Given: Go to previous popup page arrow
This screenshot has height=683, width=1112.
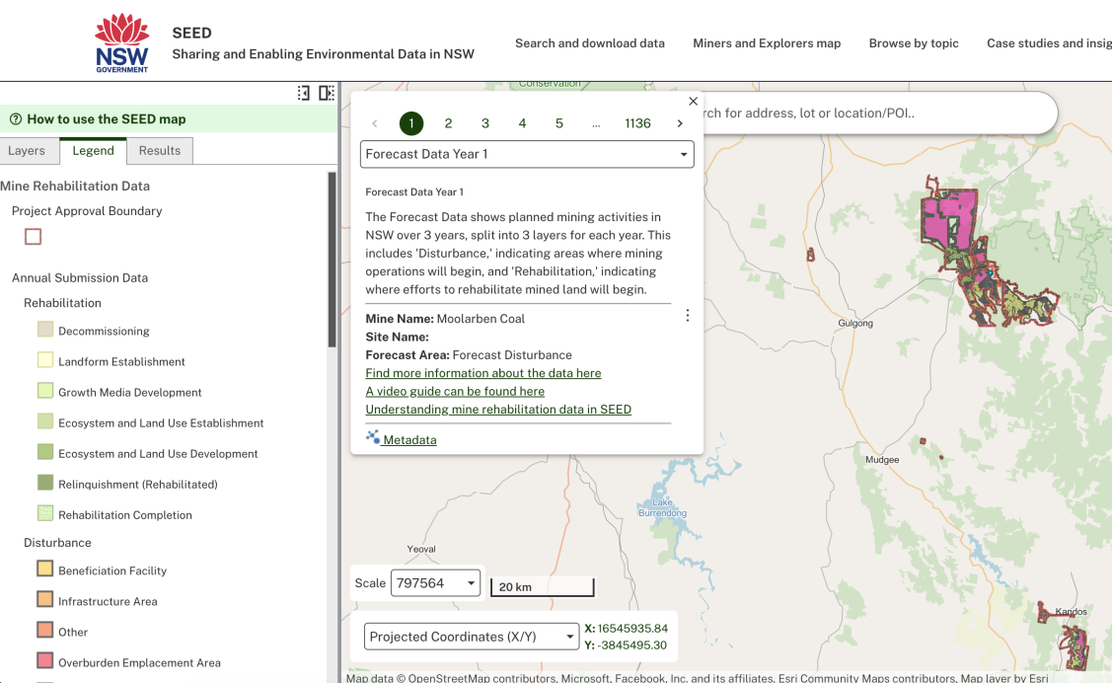Looking at the screenshot, I should pyautogui.click(x=375, y=123).
